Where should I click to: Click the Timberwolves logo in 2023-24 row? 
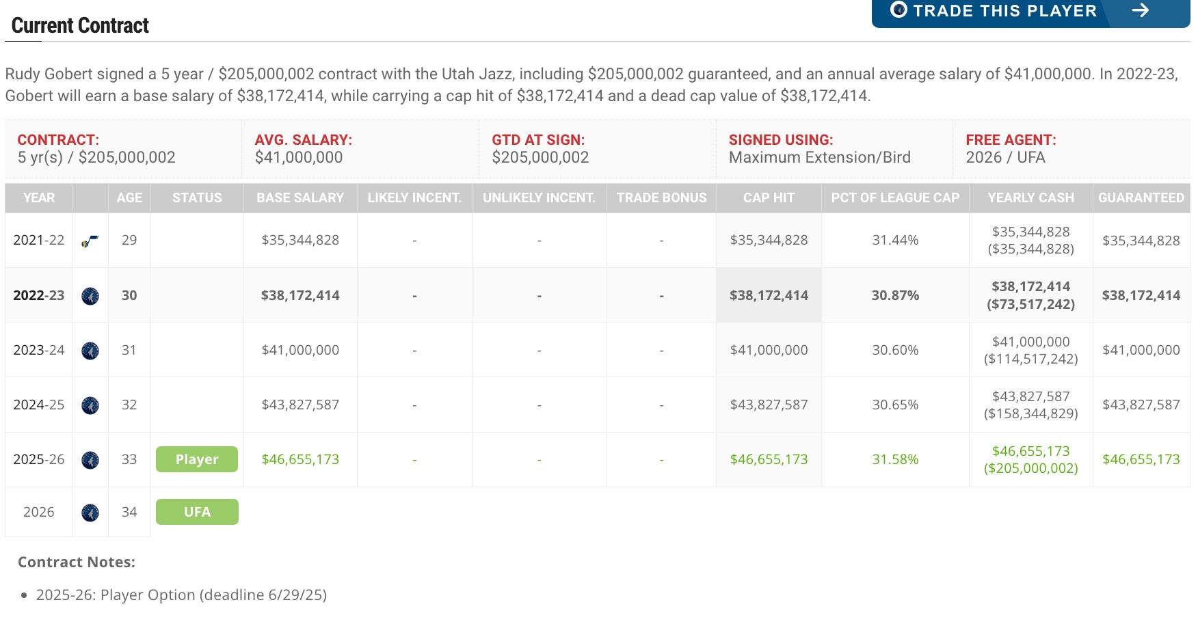(x=90, y=351)
